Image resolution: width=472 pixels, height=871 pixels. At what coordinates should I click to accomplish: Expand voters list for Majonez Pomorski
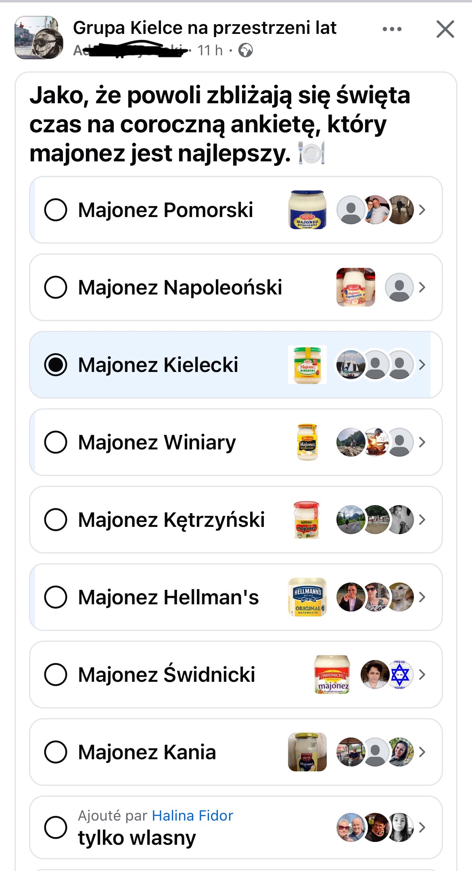422,210
